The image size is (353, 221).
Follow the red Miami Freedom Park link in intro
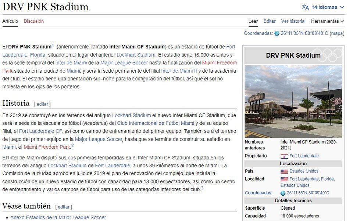[x=219, y=63]
